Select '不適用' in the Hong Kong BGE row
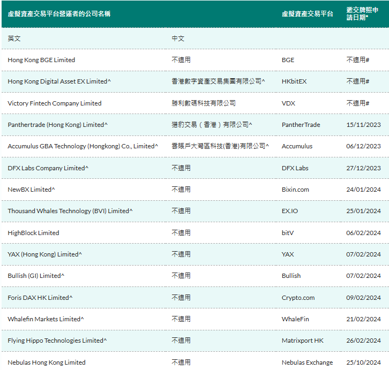 [x=181, y=60]
